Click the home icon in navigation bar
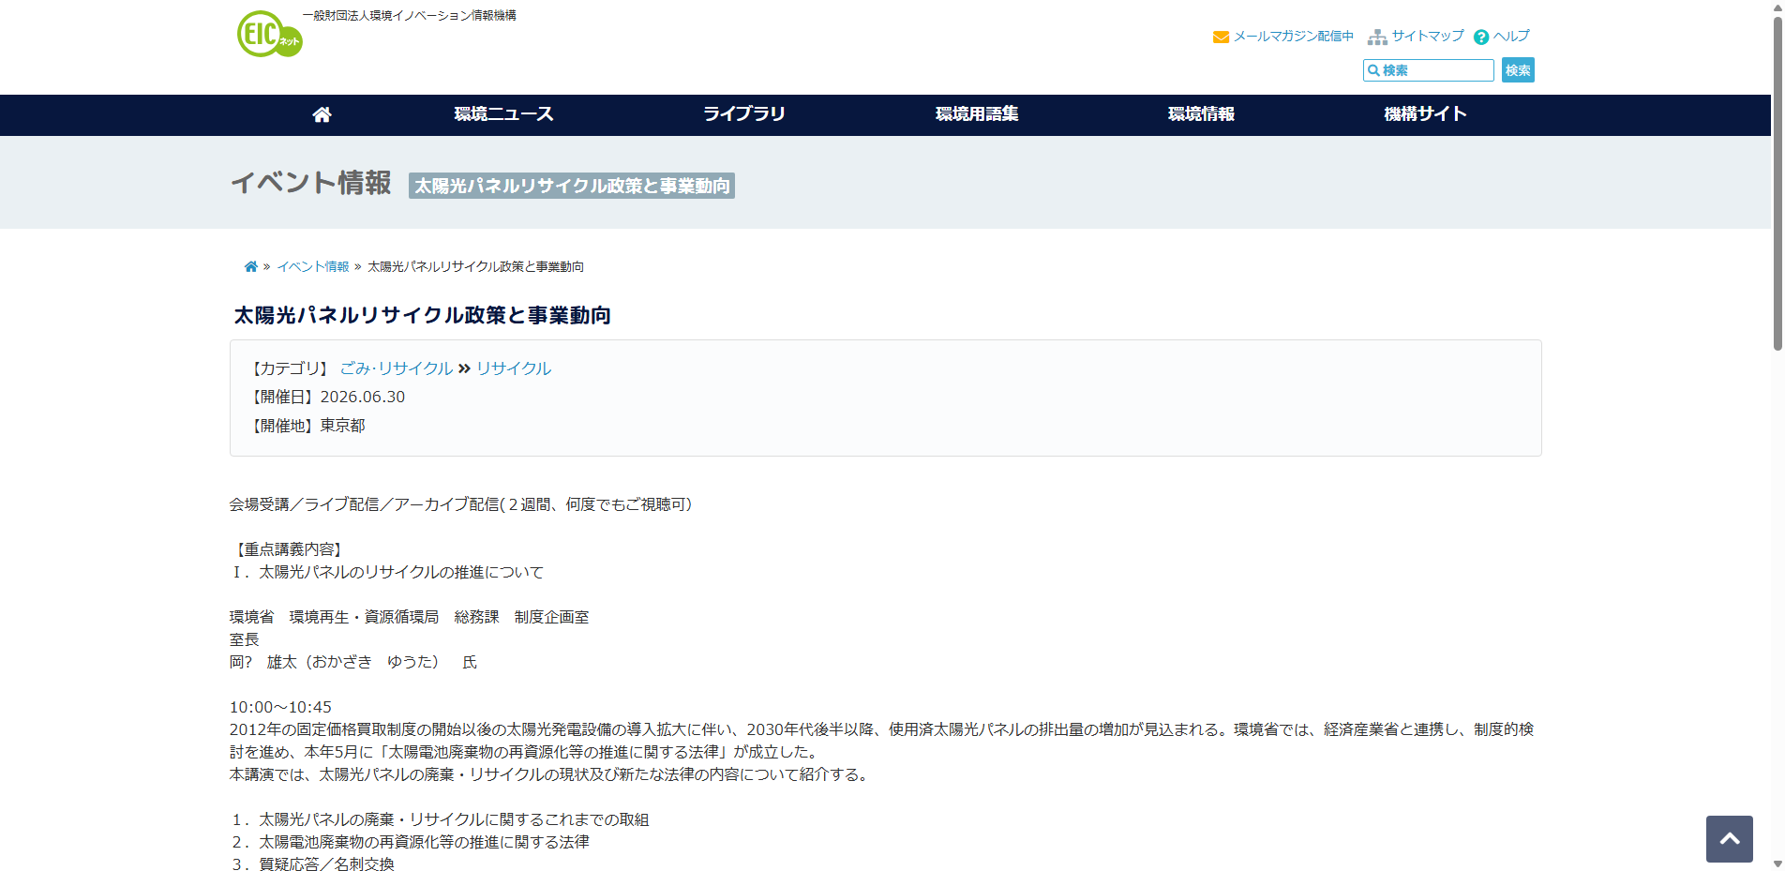The height and width of the screenshot is (871, 1785). [x=322, y=114]
